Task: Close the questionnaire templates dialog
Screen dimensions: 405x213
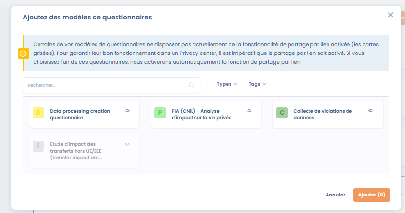Action: (x=390, y=15)
